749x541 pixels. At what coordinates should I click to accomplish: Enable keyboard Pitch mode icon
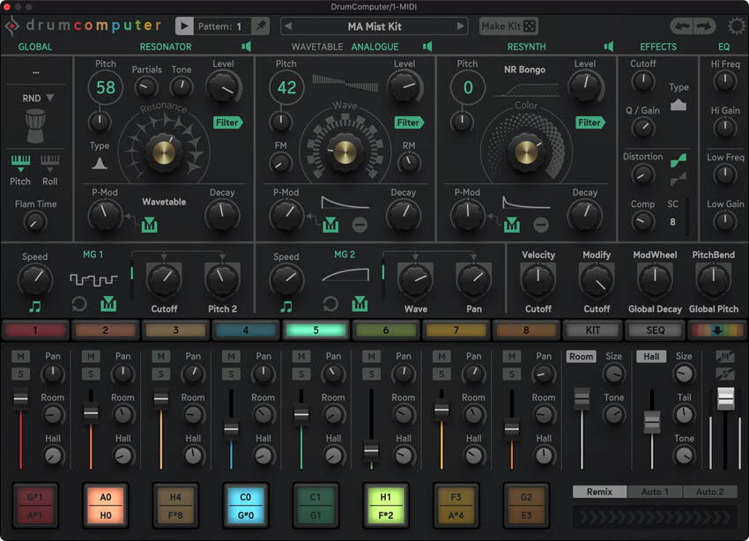pos(20,162)
